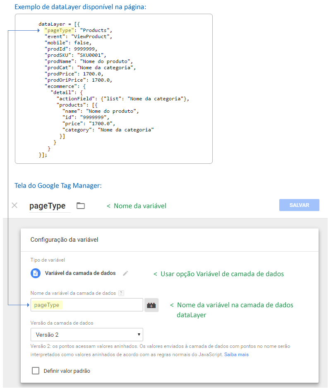
Task: Click the dataLayer = [{ line
Action: click(59, 24)
